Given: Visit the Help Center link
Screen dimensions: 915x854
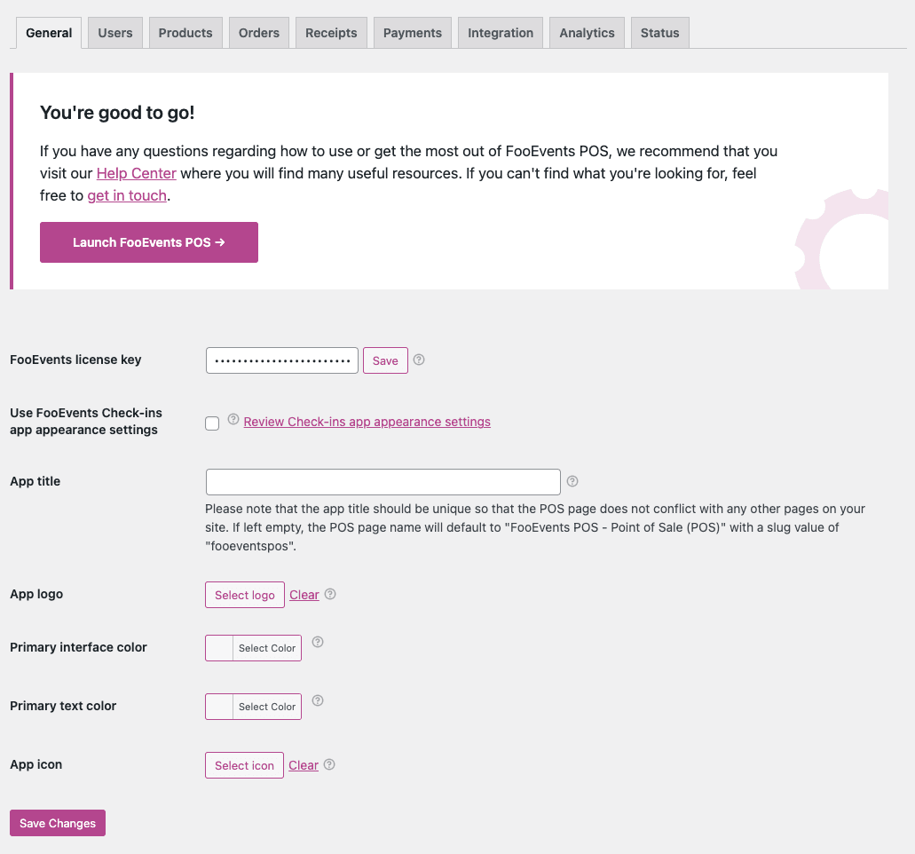Looking at the screenshot, I should click(x=136, y=173).
